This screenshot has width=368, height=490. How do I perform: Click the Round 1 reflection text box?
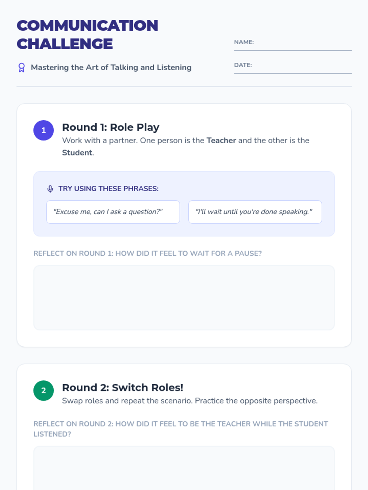(184, 298)
